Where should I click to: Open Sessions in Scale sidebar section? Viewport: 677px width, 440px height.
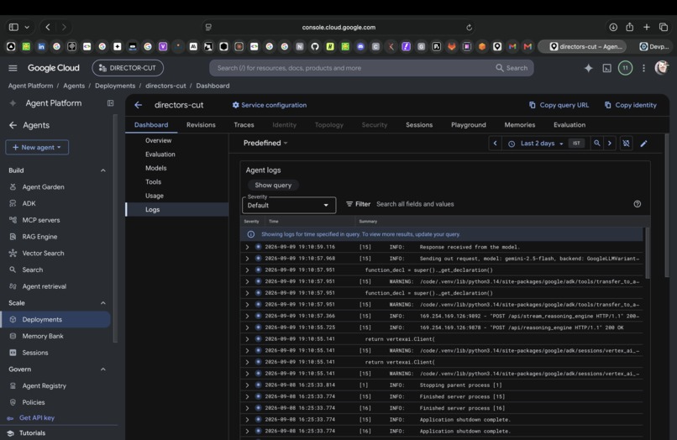click(x=35, y=353)
